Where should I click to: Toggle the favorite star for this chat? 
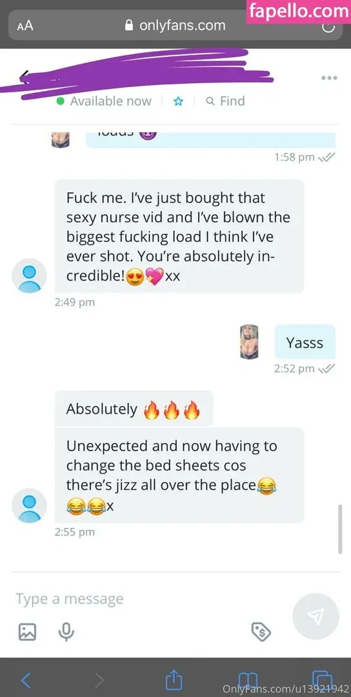point(178,101)
